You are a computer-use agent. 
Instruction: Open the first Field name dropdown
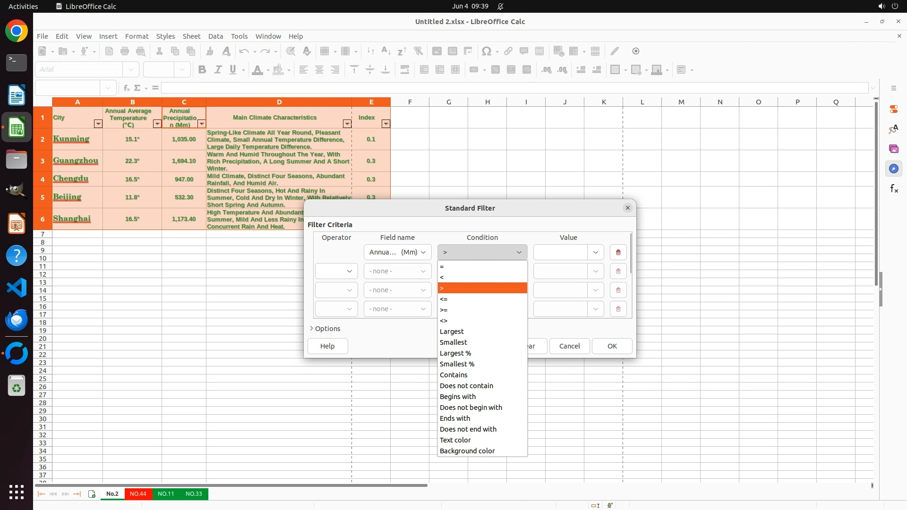(x=397, y=252)
